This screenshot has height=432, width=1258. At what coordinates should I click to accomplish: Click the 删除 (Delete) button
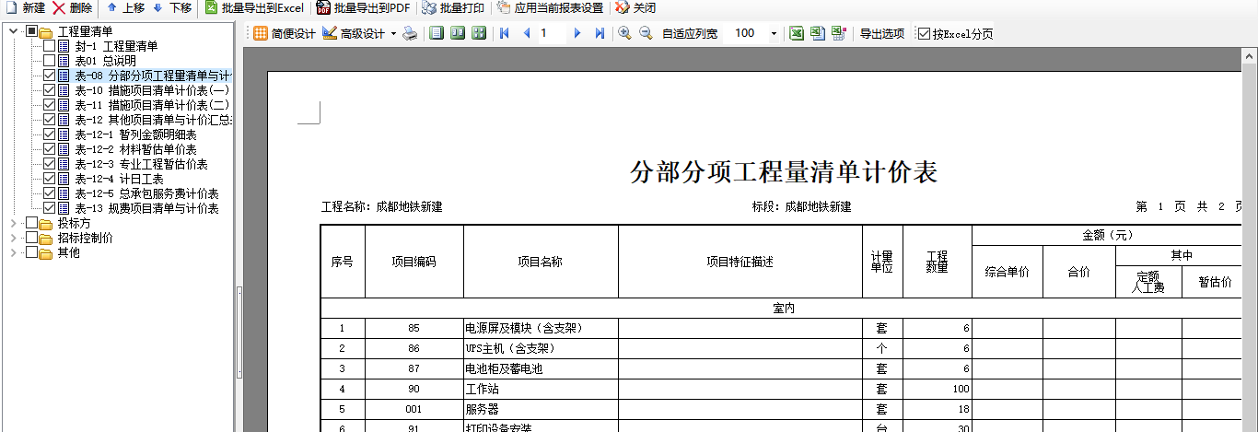(73, 8)
